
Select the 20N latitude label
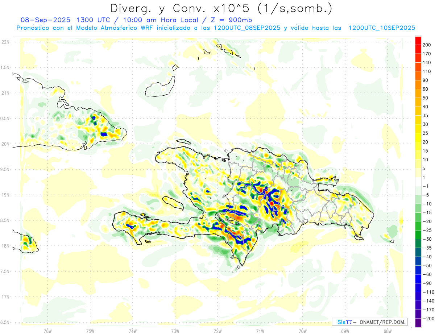point(5,144)
